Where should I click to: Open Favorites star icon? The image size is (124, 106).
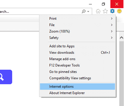point(105,11)
